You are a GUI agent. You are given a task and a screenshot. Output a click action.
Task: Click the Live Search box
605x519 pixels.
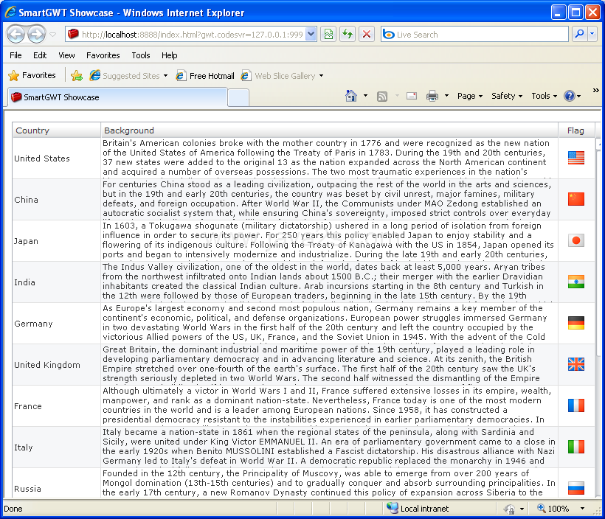[x=474, y=35]
